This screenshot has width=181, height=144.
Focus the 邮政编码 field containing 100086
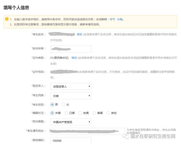pos(71,140)
